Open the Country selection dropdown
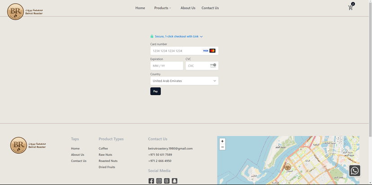The image size is (372, 185). (184, 81)
